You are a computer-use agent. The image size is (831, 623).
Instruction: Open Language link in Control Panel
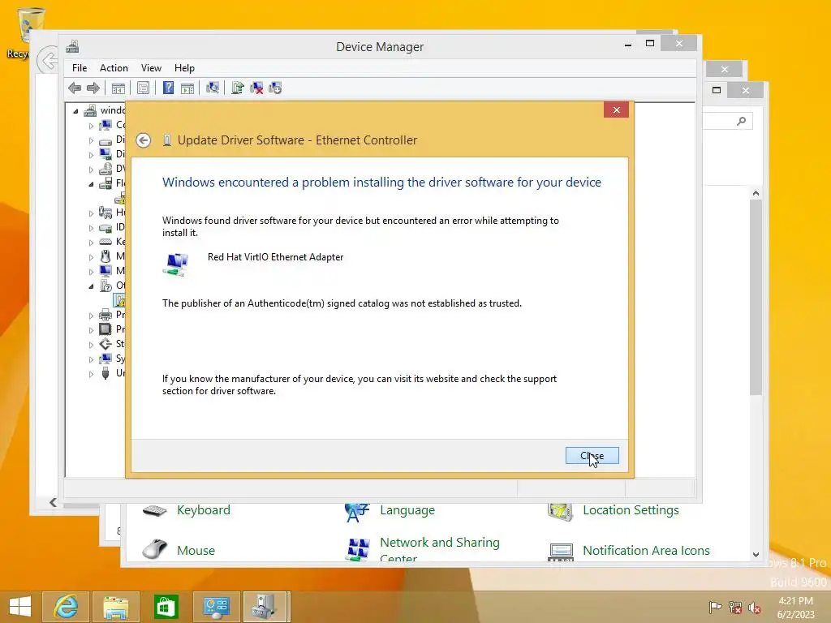[407, 510]
